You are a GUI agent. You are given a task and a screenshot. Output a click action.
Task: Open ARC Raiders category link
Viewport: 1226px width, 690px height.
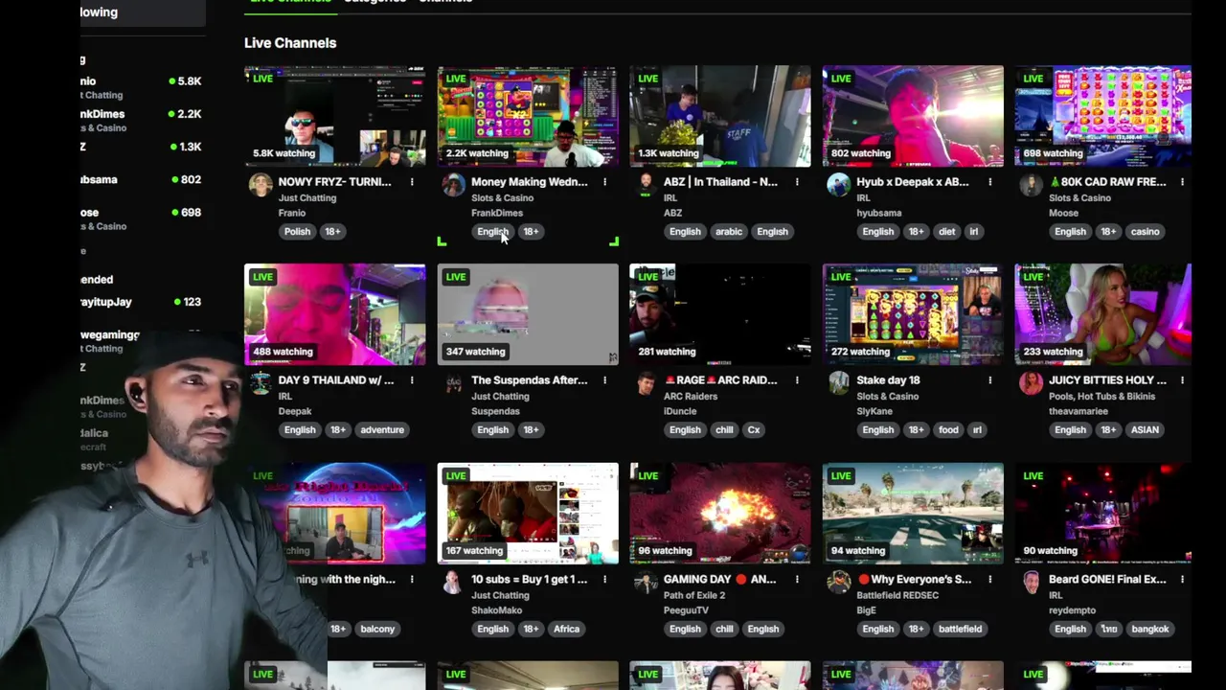tap(690, 396)
